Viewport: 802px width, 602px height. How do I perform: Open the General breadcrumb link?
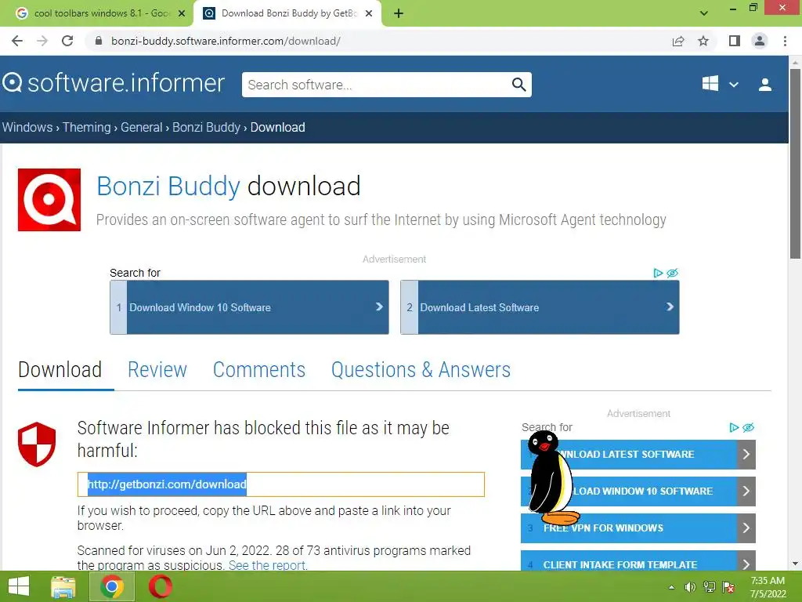pos(141,127)
